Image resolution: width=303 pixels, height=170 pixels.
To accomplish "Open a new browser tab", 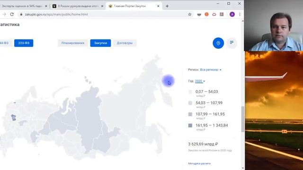I will 167,6.
